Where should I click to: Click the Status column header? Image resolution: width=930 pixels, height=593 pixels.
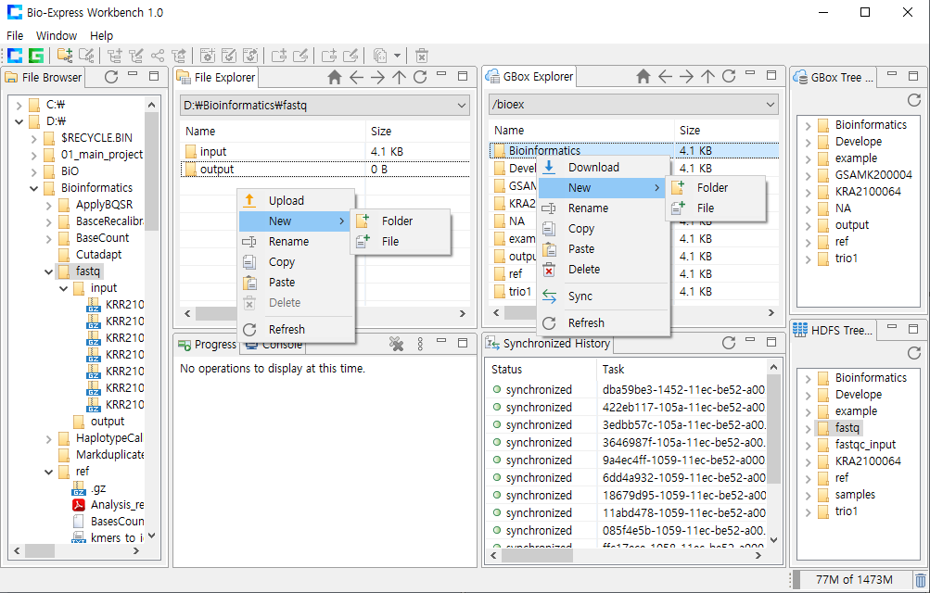click(x=541, y=369)
